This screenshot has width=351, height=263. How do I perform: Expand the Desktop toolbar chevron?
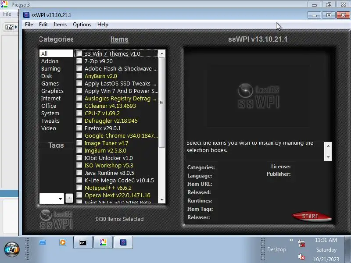pos(291,240)
